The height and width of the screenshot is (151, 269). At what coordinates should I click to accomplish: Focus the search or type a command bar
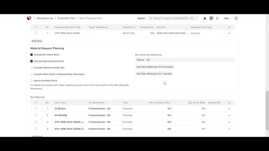point(173,18)
